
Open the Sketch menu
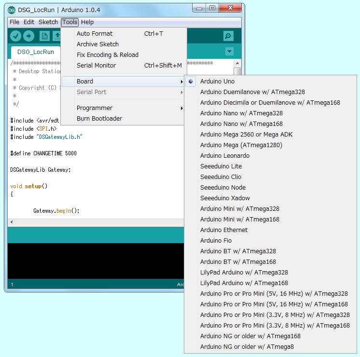click(48, 22)
